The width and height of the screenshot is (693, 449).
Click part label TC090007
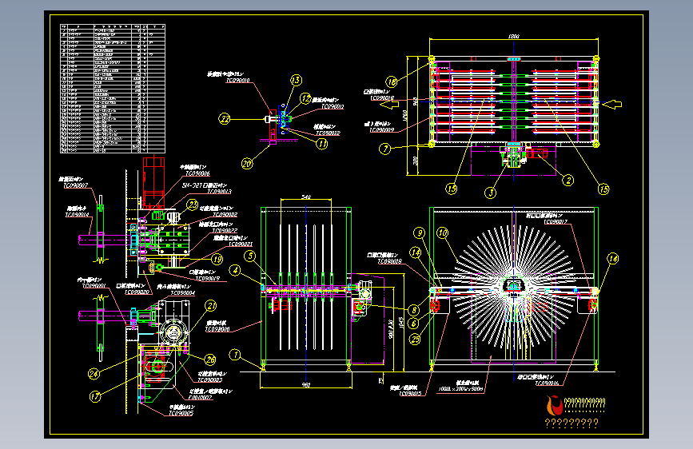[76, 185]
